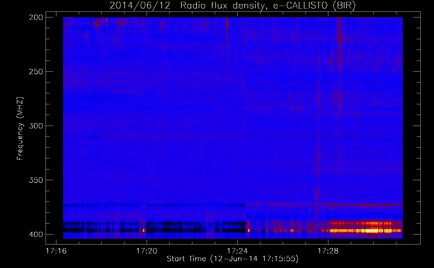434x268 pixels.
Task: Click the 350 frequency tick label
Action: [36, 180]
